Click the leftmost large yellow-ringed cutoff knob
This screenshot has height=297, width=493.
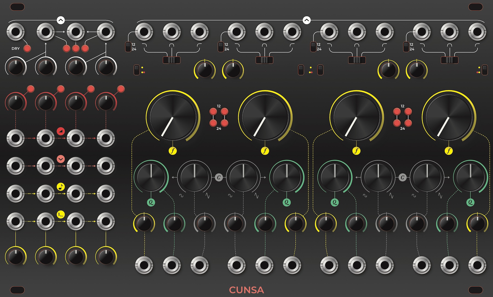click(x=173, y=117)
